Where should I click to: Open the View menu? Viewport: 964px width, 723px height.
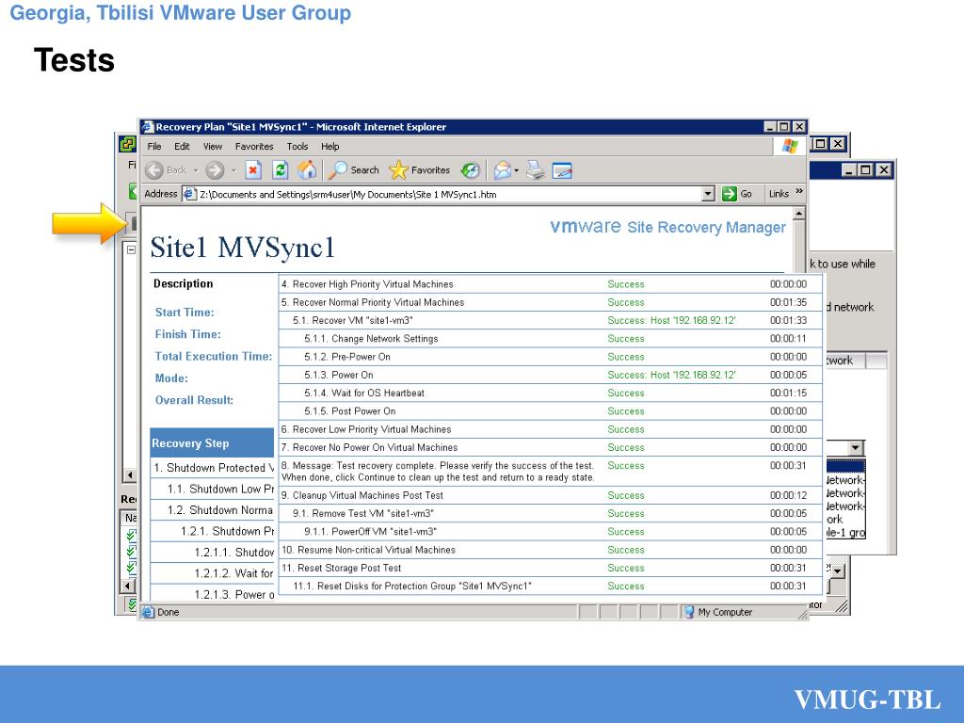(213, 146)
